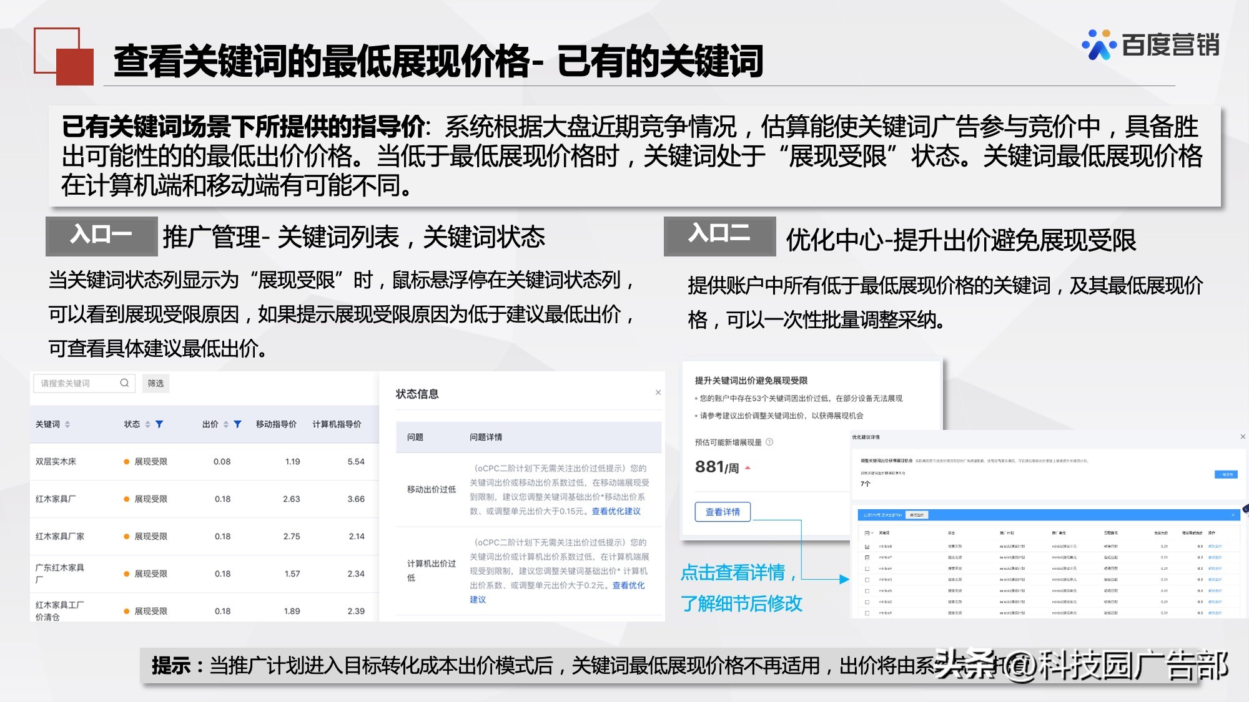
Task: Click the sort arrows beside 关键词 column header
Action: [67, 424]
